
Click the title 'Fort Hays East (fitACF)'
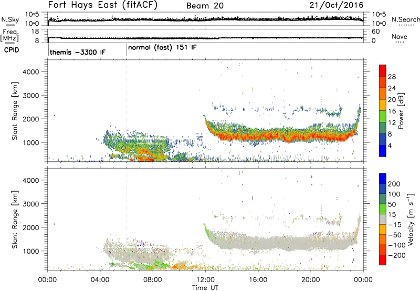click(x=103, y=5)
